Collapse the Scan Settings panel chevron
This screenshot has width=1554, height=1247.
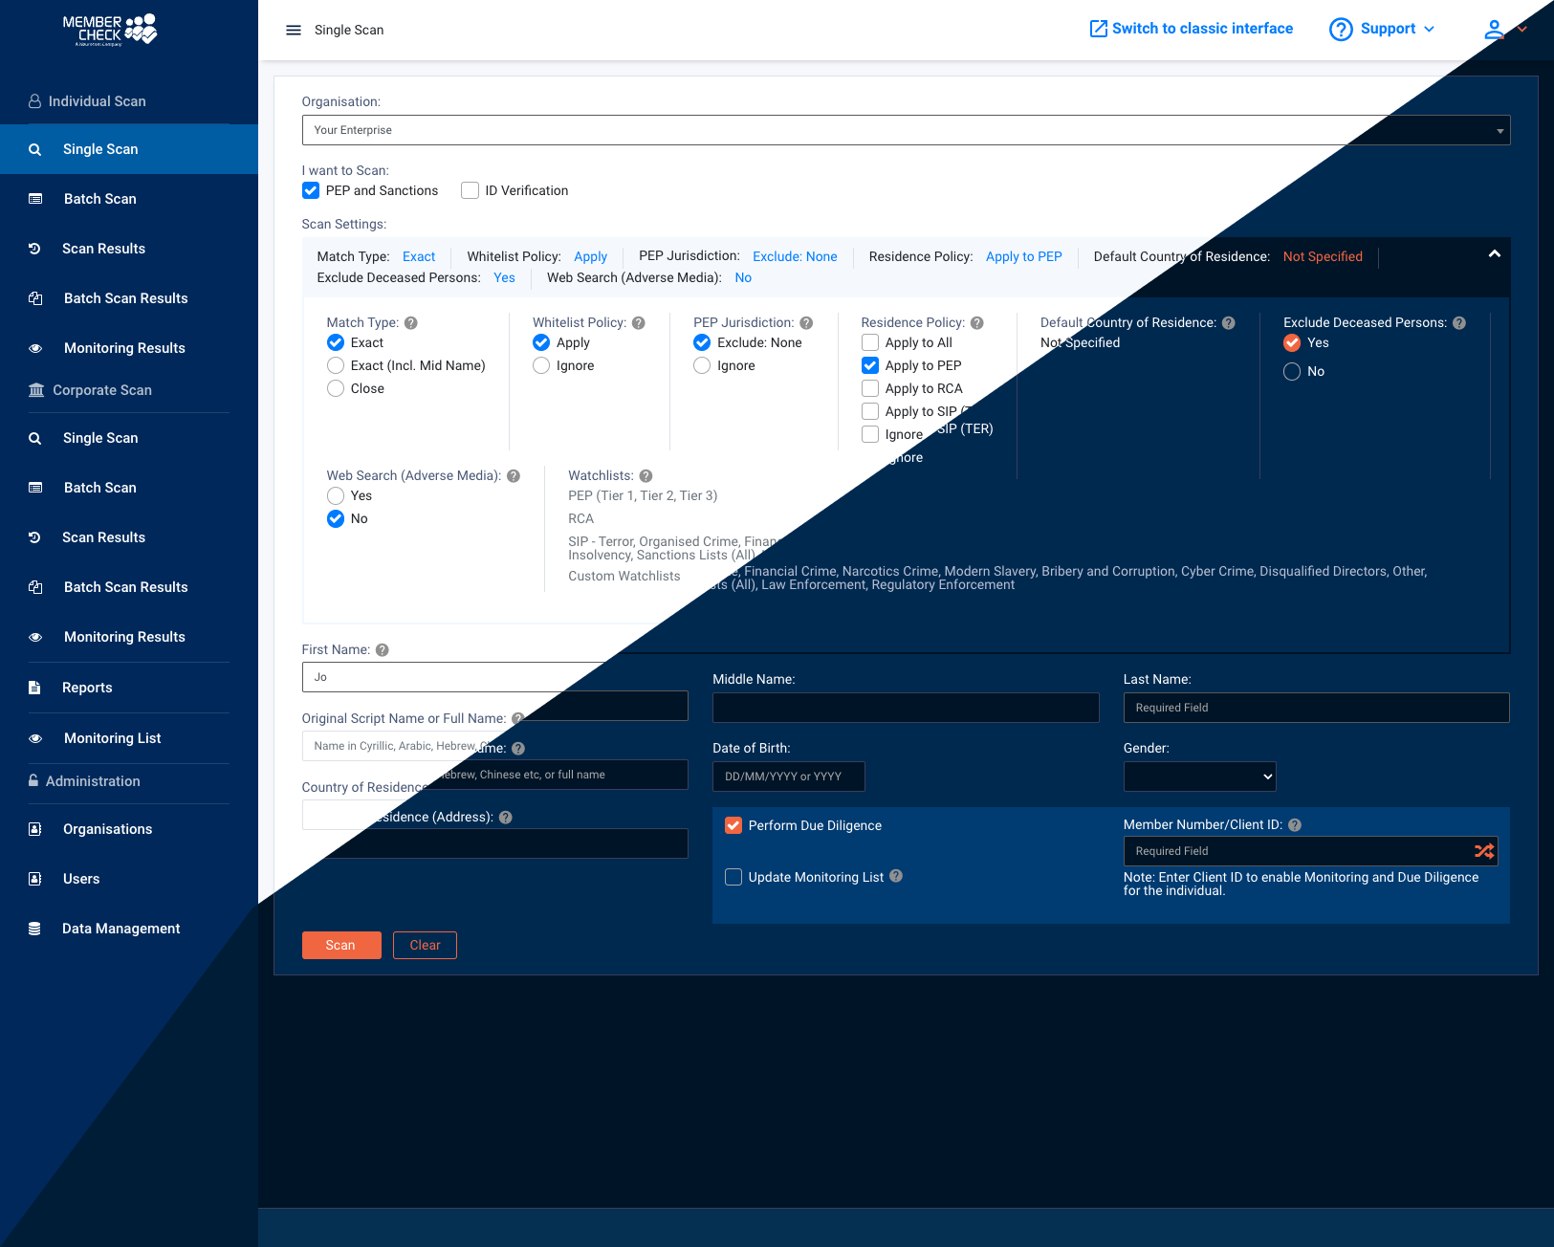pos(1495,254)
